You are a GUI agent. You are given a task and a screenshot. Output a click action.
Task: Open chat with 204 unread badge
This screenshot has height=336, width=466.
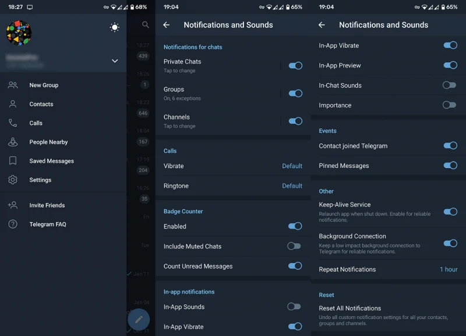click(x=143, y=170)
